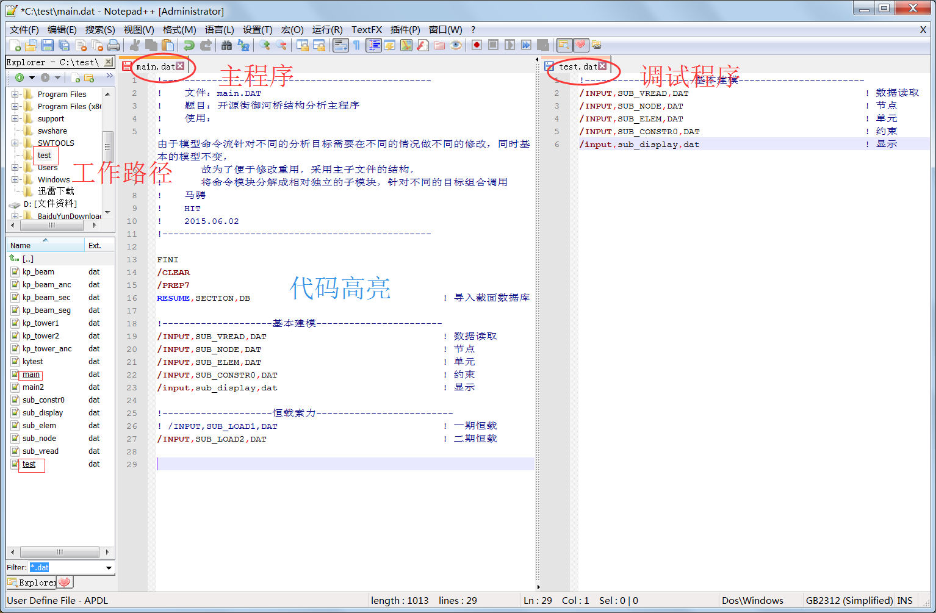The width and height of the screenshot is (936, 613).
Task: Switch to the test.dat tab
Action: coord(578,66)
